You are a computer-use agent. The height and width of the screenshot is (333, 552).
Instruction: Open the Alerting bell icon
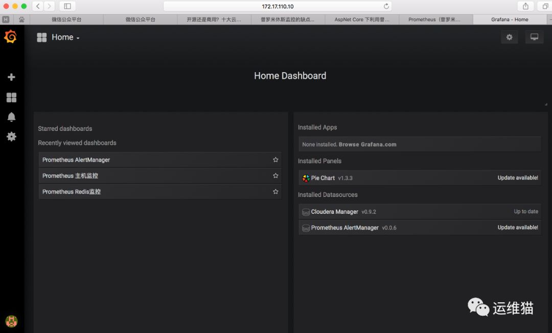pos(11,117)
